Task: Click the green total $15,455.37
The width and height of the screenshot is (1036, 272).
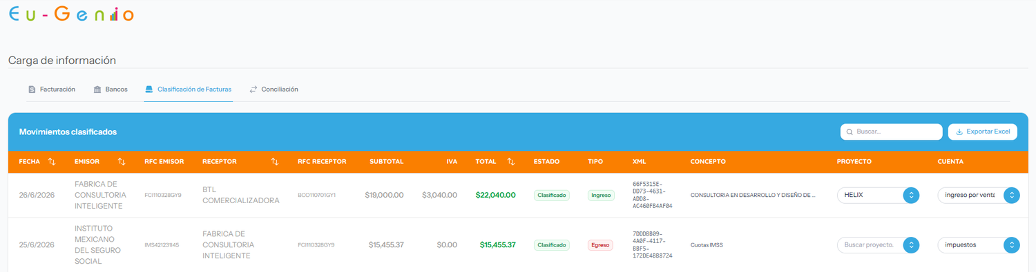Action: (498, 245)
